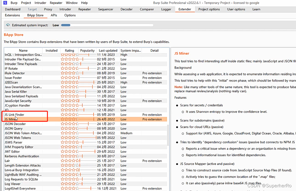Open the Window menu

[x=72, y=3]
